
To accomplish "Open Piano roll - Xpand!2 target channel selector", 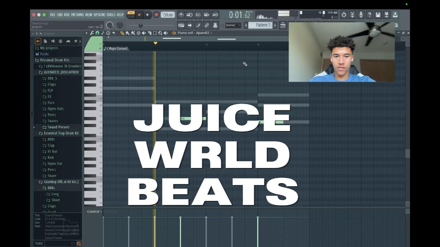I will [193, 33].
